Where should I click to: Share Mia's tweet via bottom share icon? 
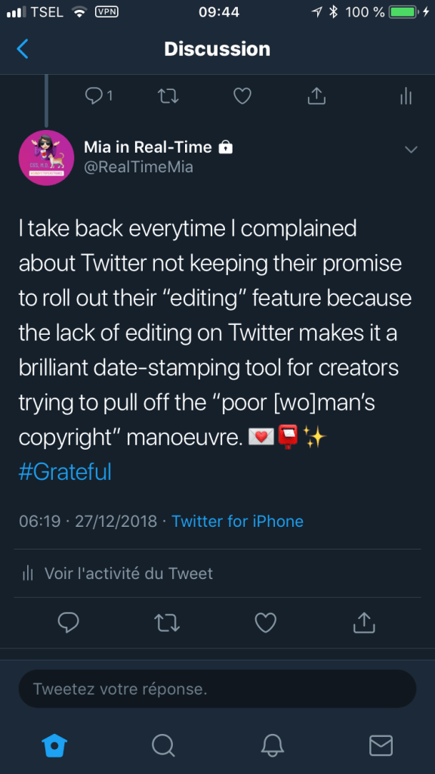[x=364, y=623]
